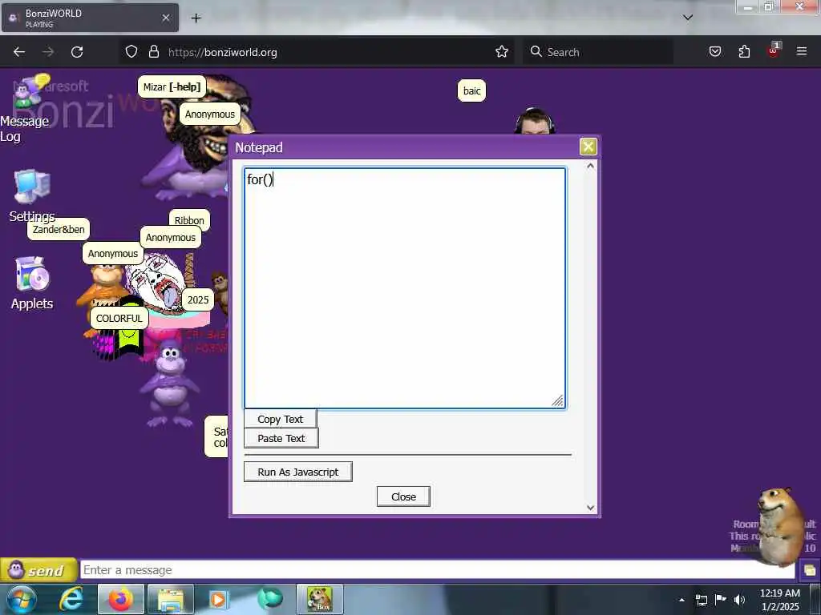Click Notepad scrollbar up arrow
This screenshot has height=615, width=821.
pos(591,167)
